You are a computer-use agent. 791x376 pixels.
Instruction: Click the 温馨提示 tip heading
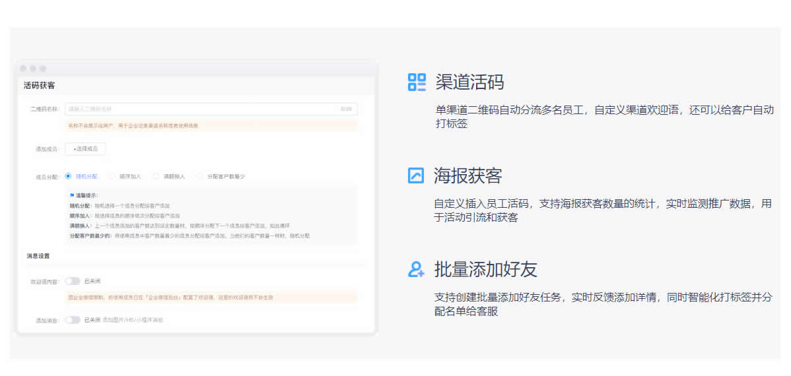point(86,195)
